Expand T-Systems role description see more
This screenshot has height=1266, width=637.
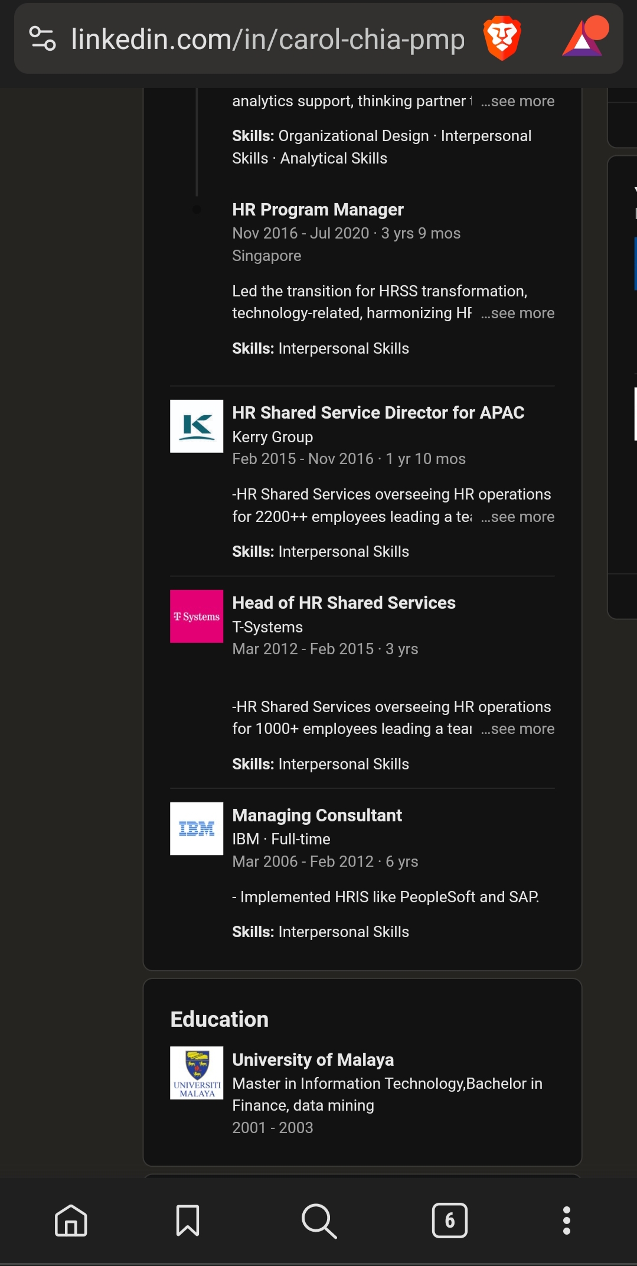[x=518, y=729]
